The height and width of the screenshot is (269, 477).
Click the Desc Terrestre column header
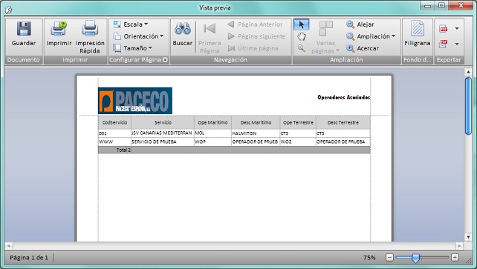pos(343,122)
